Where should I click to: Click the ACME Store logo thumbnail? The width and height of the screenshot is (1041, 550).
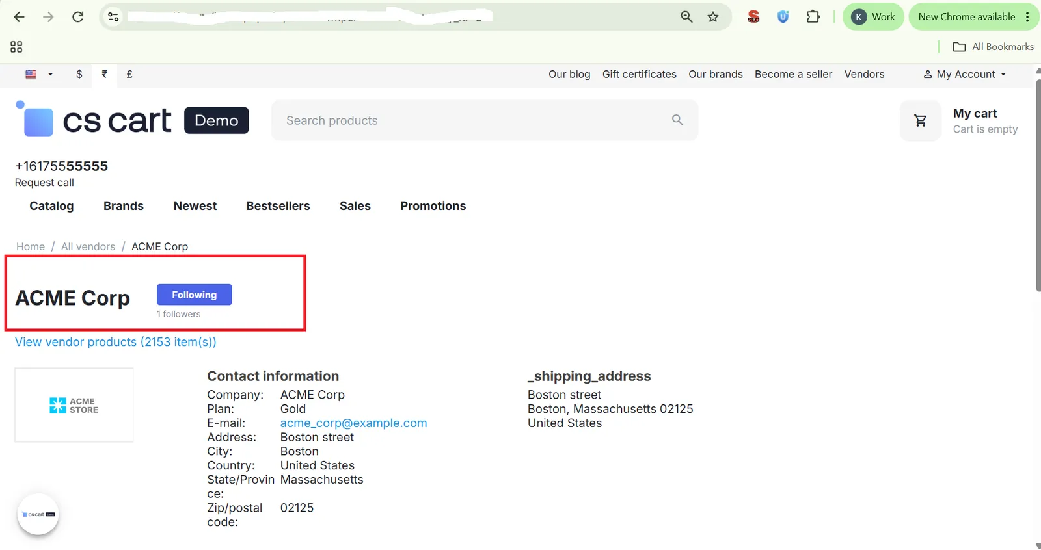pyautogui.click(x=74, y=405)
